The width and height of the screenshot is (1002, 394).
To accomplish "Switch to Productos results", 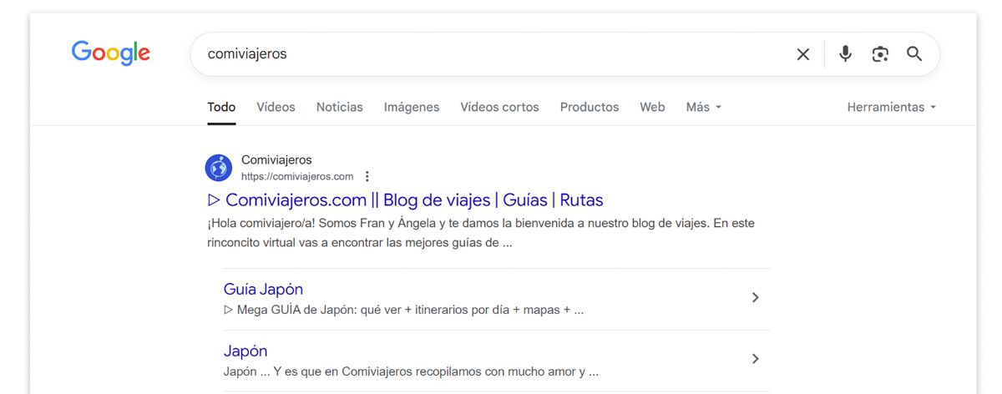I will click(x=589, y=107).
